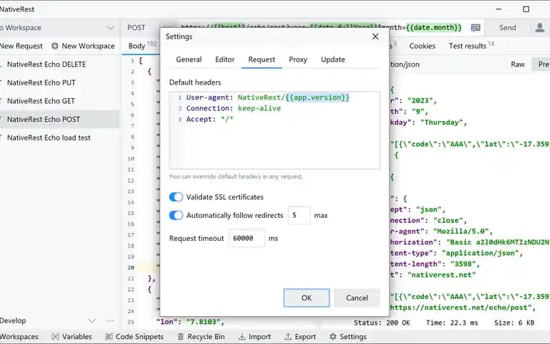550x344 pixels.
Task: Maximize the NativeRest window
Action: click(x=526, y=9)
